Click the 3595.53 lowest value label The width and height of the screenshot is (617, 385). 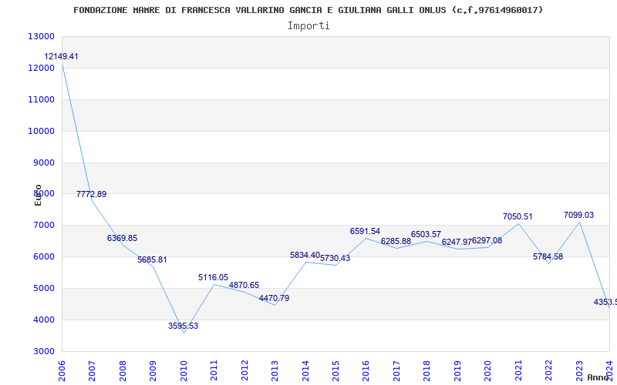[x=183, y=326]
